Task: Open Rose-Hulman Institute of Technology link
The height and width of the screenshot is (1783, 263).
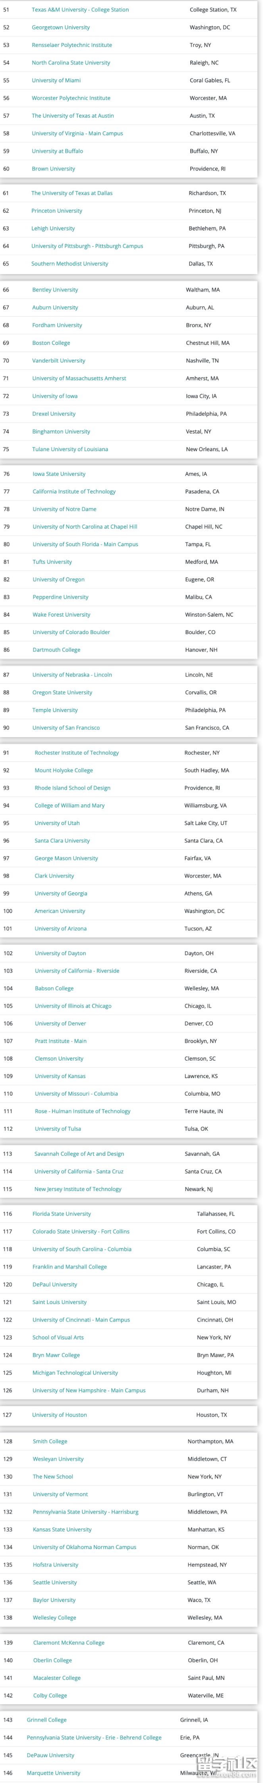Action: tap(82, 1111)
